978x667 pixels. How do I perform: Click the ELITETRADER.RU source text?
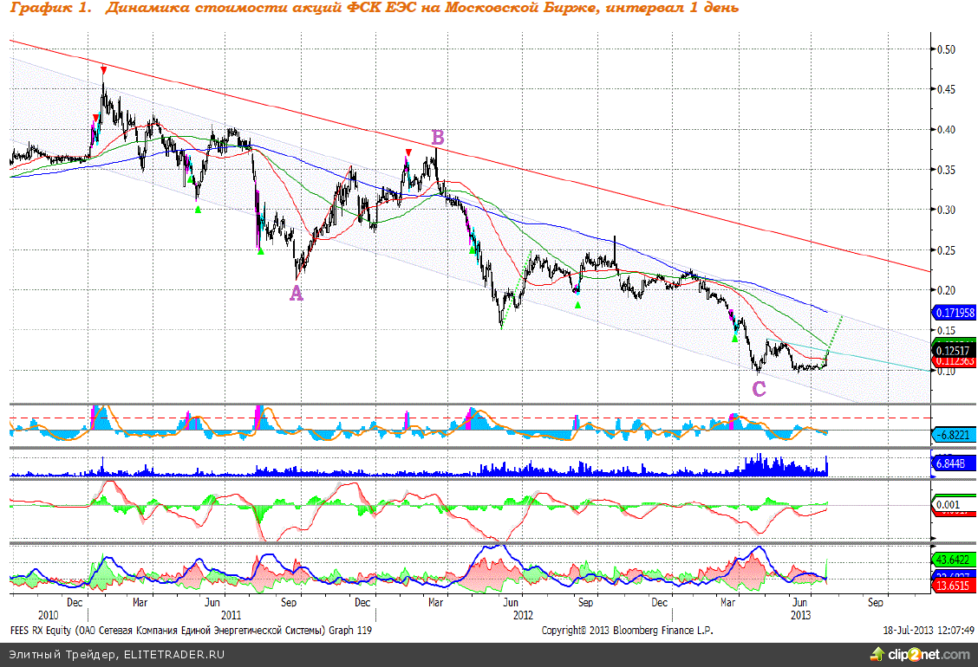click(173, 654)
